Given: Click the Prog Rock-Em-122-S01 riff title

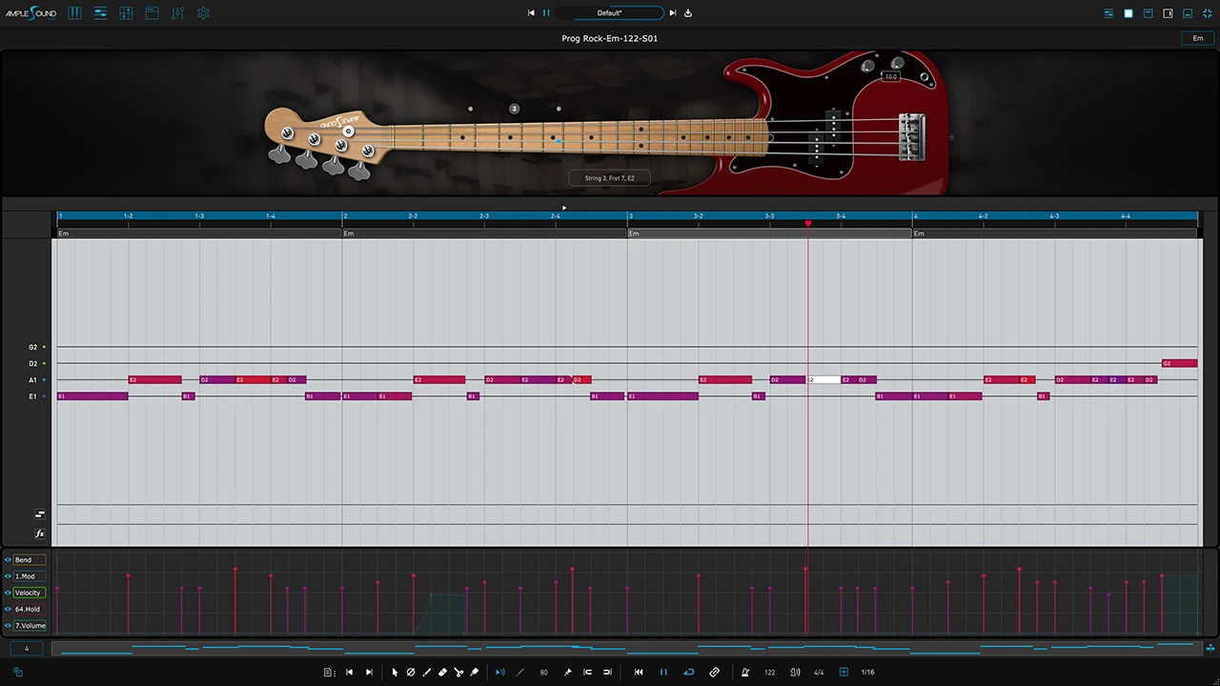Looking at the screenshot, I should pyautogui.click(x=610, y=38).
